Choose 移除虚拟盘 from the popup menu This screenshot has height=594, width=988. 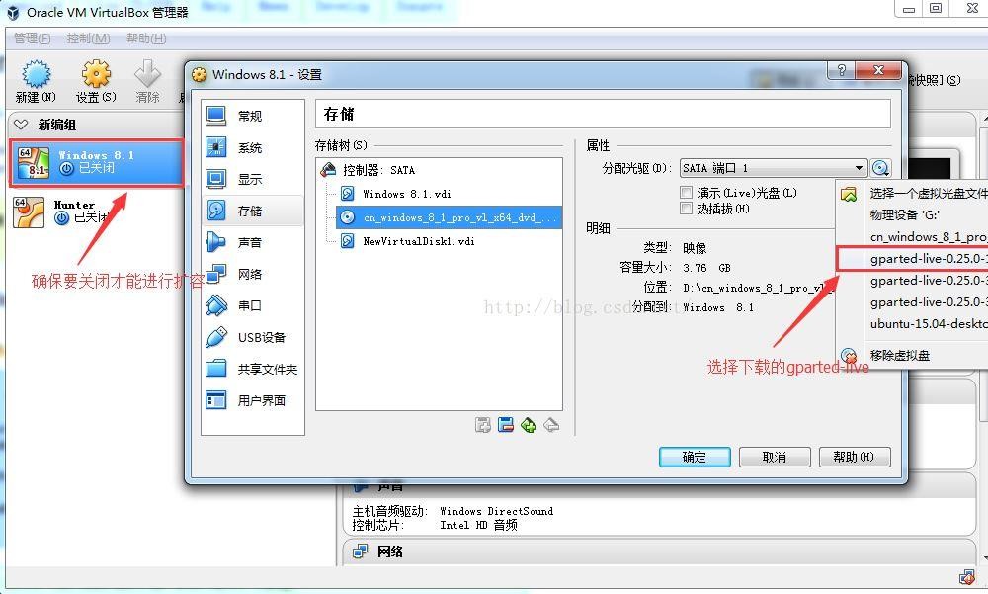coord(899,355)
